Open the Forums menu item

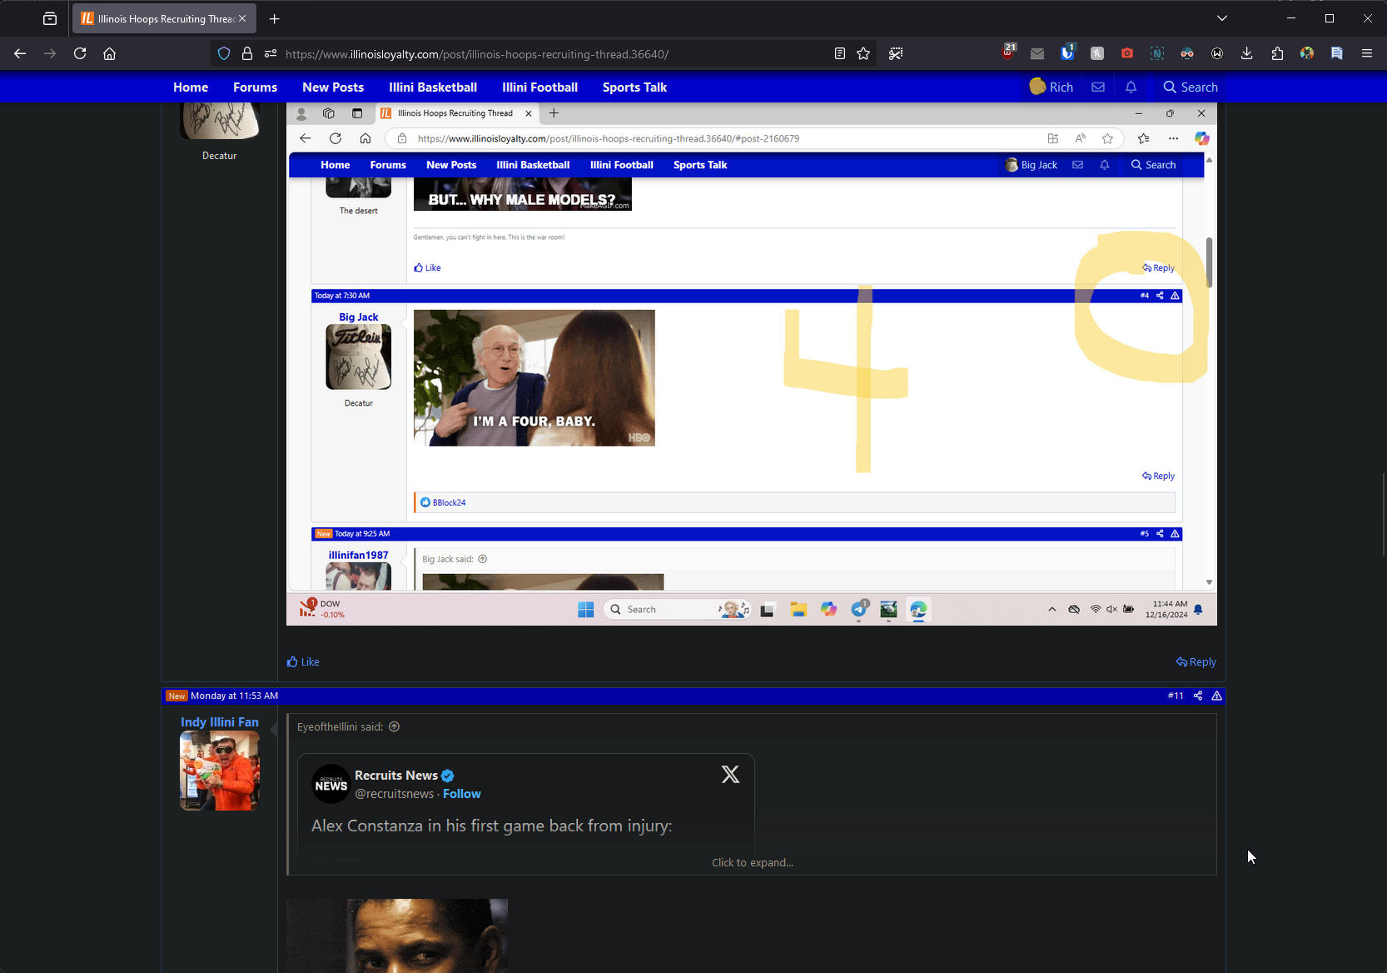[255, 87]
